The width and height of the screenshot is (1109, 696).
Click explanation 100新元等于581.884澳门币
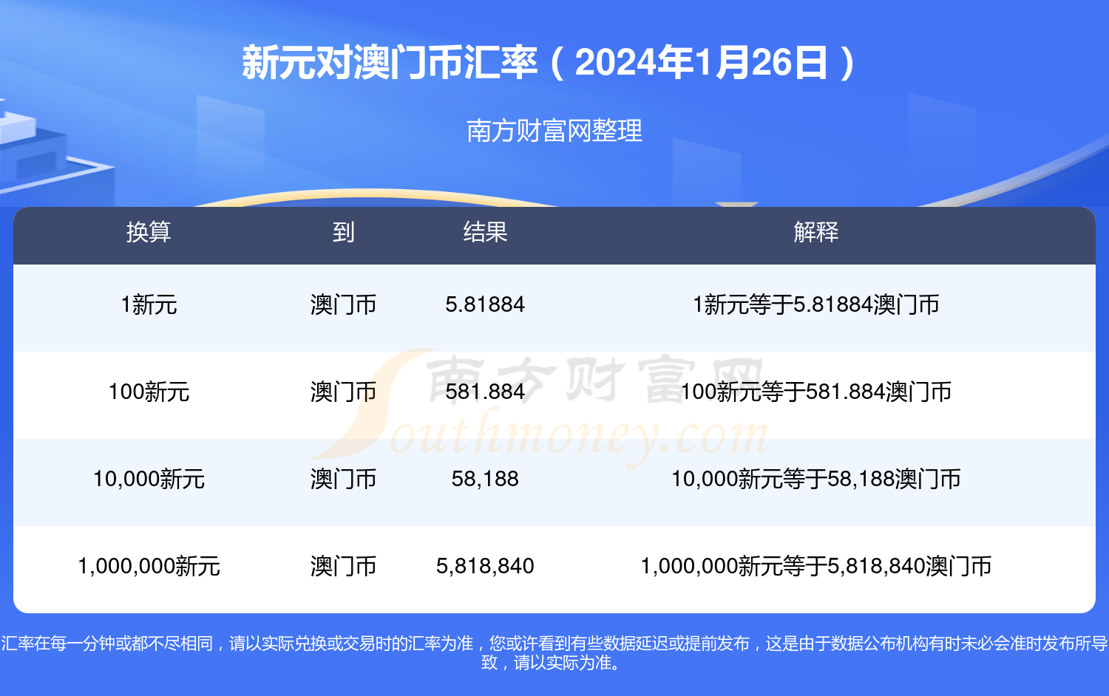click(815, 392)
